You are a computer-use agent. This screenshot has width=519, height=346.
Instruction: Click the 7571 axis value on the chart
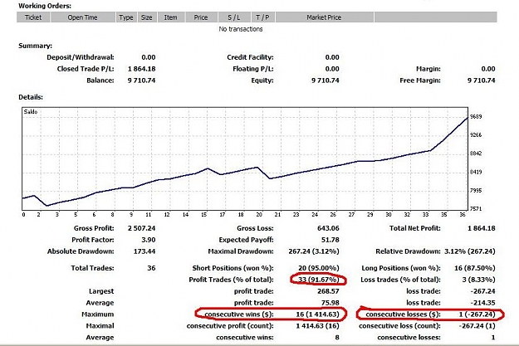pos(476,209)
